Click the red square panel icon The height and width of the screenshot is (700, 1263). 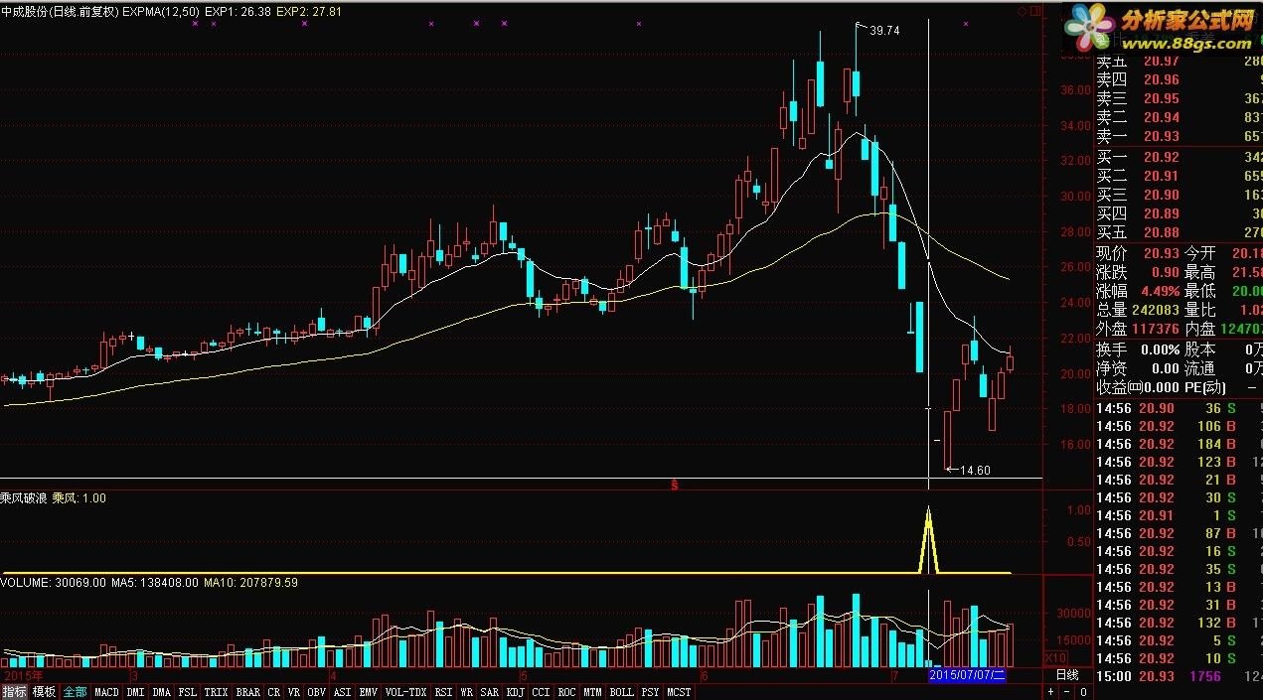[1035, 12]
